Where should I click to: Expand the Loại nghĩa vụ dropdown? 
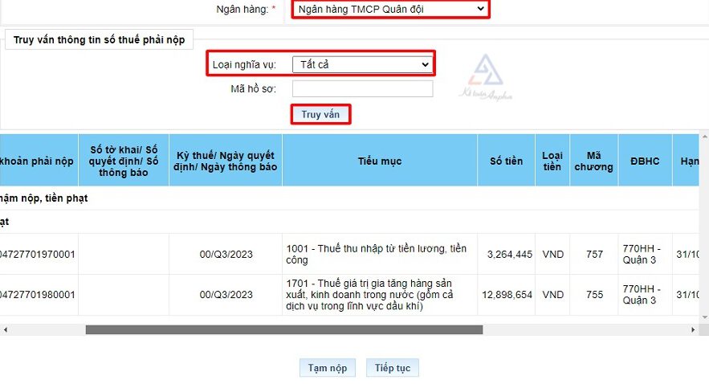pos(362,64)
